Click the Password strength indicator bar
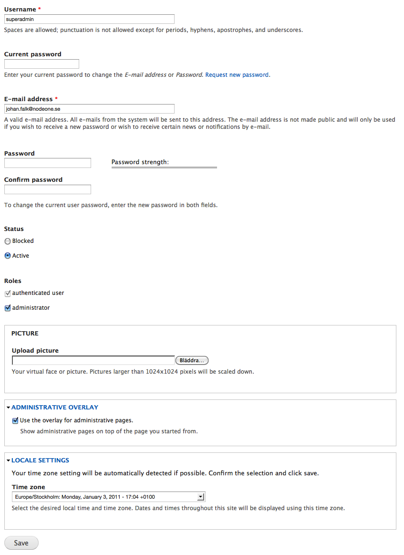This screenshot has height=555, width=404. tap(164, 168)
